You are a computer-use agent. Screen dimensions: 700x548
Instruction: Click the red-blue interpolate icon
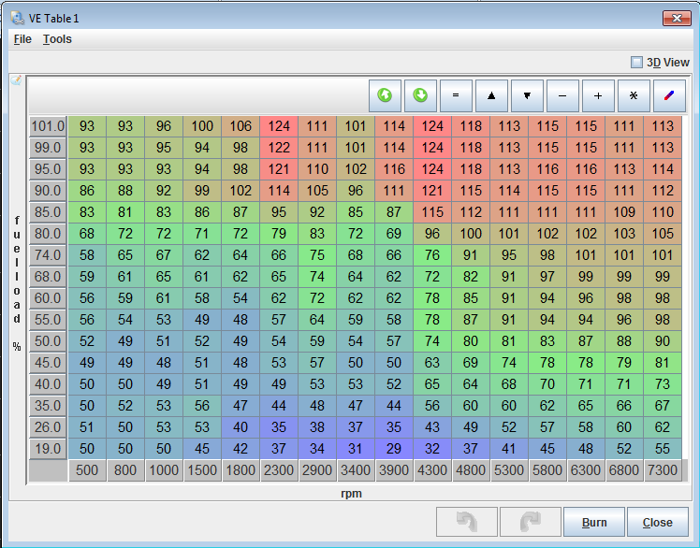click(x=668, y=95)
